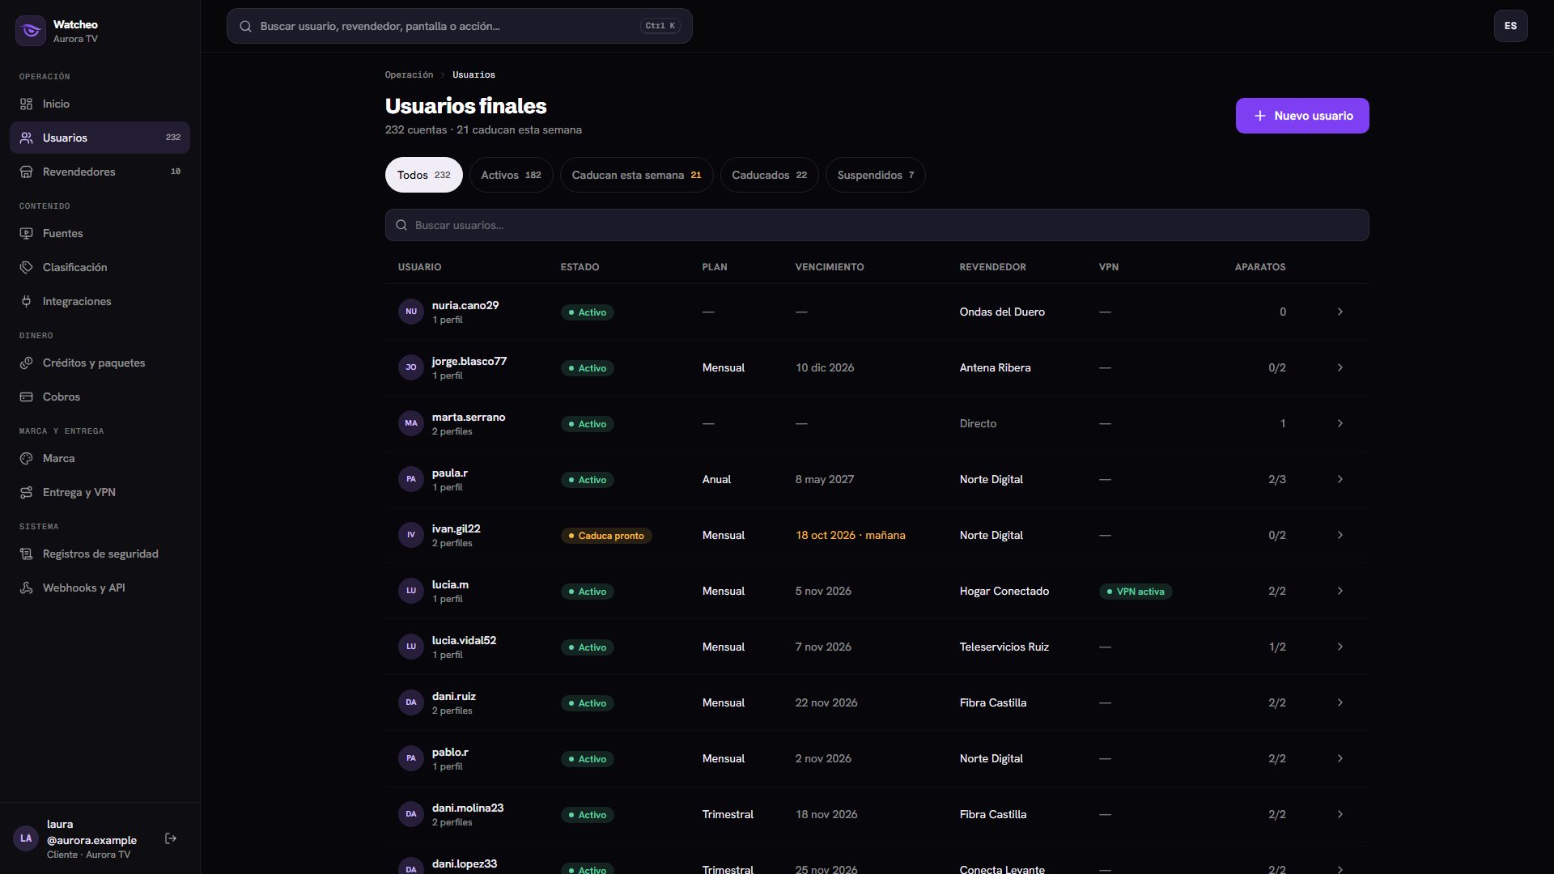Screen dimensions: 1554x874
Task: Click the Caduca pronto status badge
Action: 606,536
